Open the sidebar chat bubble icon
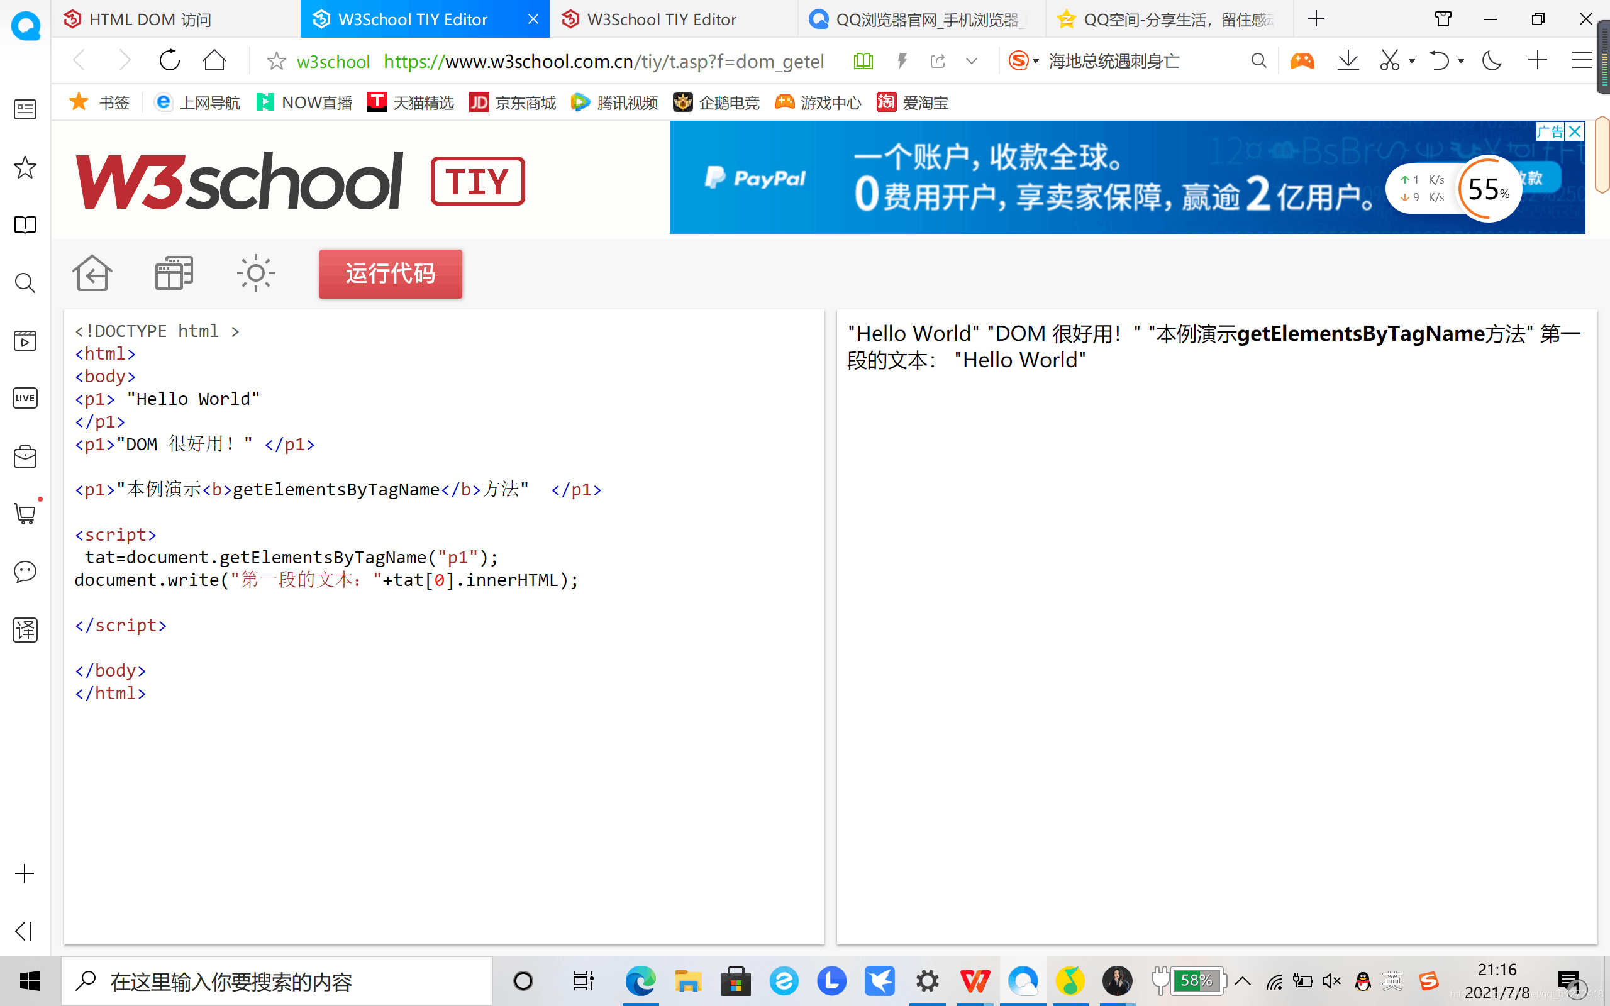Viewport: 1610px width, 1006px height. [25, 572]
